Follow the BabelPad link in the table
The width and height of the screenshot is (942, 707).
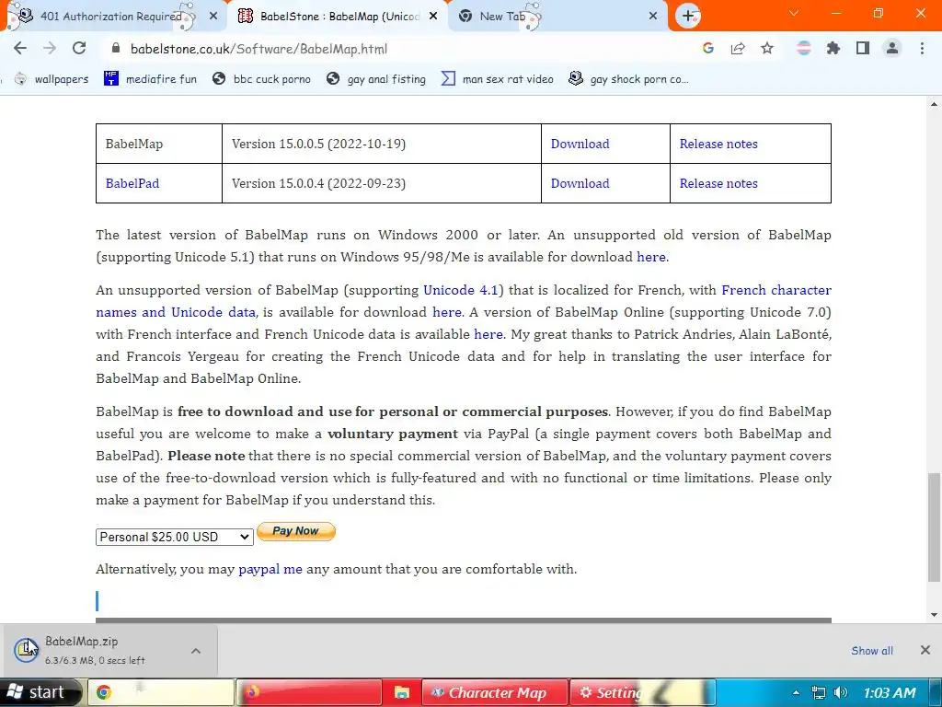(132, 183)
